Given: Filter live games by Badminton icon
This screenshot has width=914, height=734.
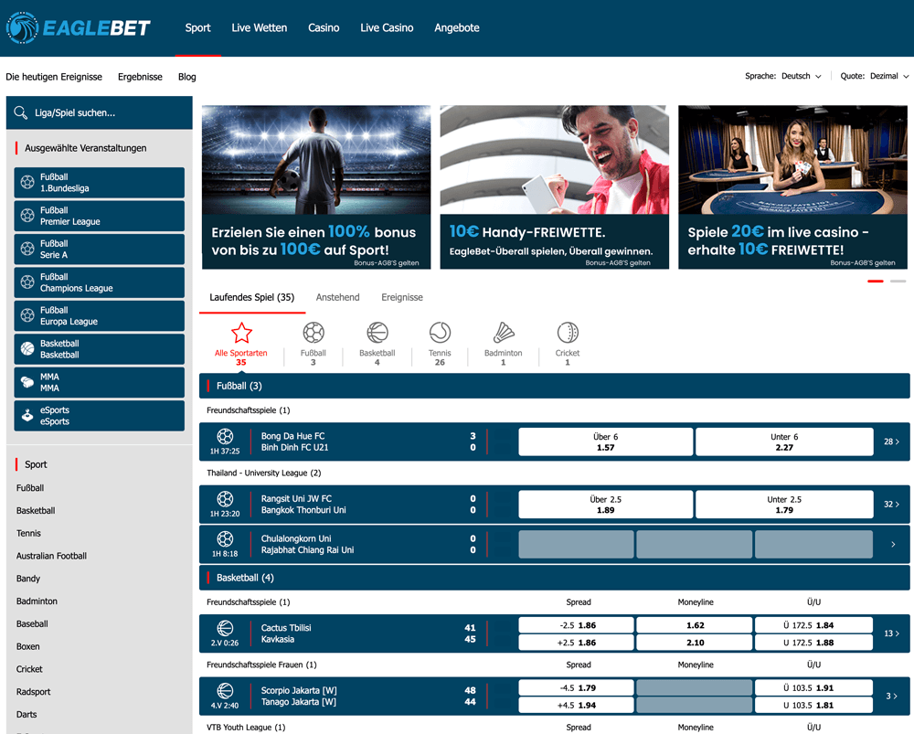Looking at the screenshot, I should [503, 333].
